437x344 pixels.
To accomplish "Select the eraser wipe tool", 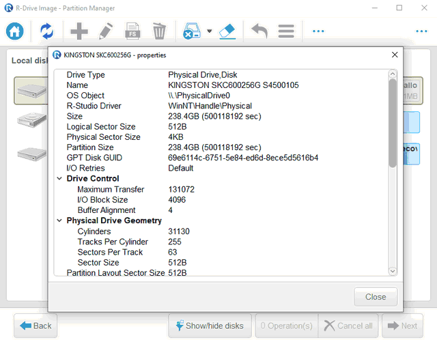I will coord(227,31).
